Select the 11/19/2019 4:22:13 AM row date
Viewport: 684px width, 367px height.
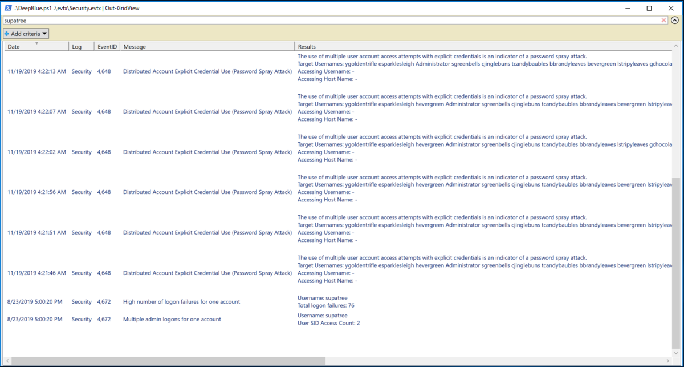pyautogui.click(x=36, y=71)
